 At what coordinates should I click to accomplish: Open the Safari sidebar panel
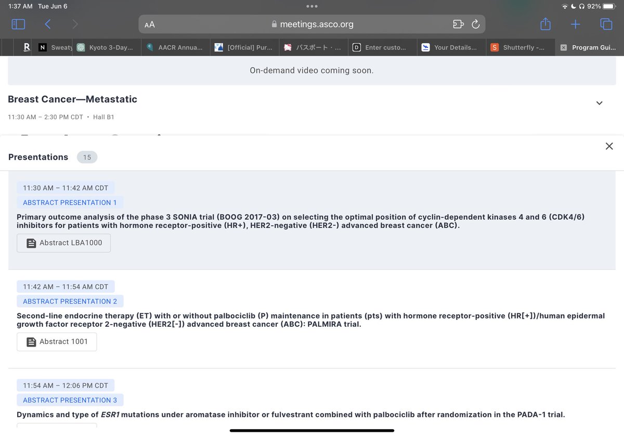18,24
